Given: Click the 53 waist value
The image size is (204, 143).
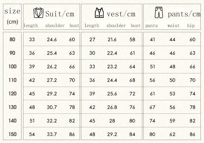Looking at the screenshot, I should 172,94.
